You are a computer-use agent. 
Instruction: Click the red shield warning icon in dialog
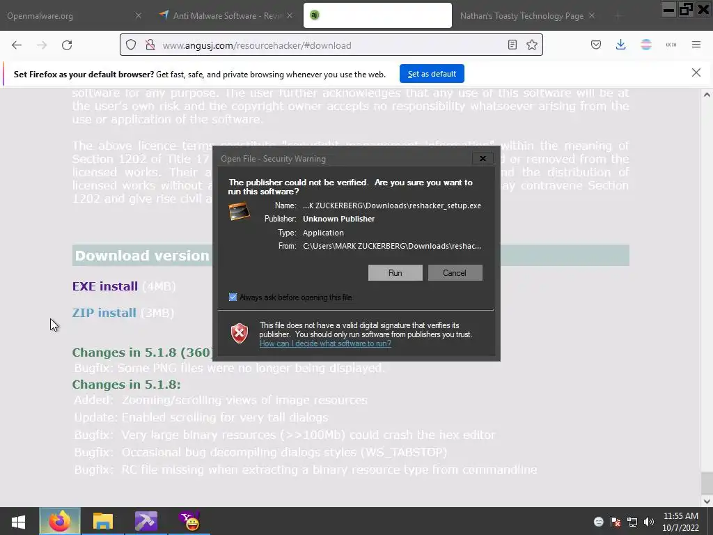(x=240, y=334)
